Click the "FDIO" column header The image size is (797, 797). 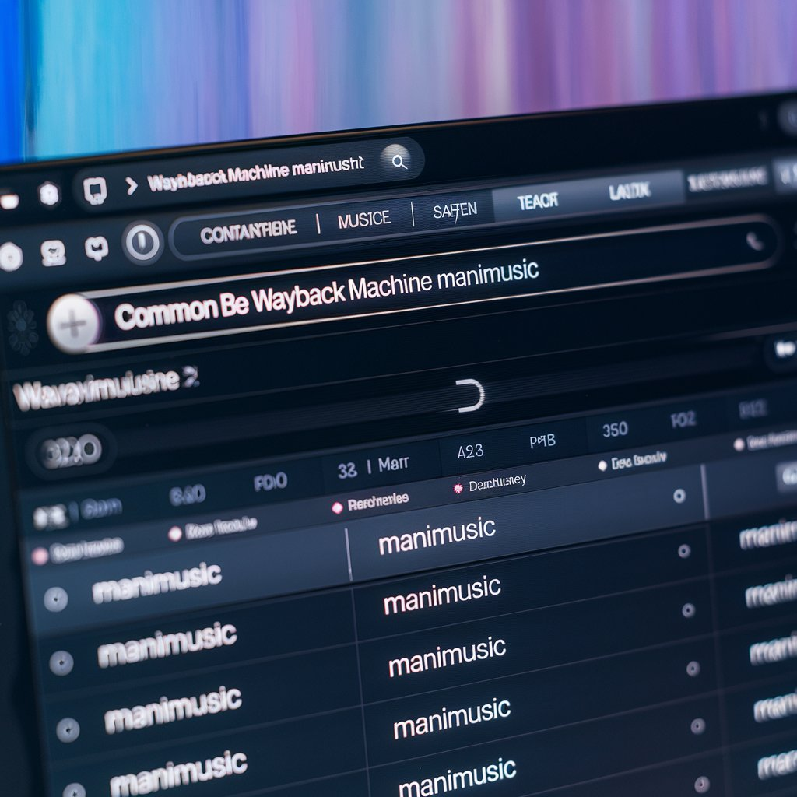tap(270, 481)
